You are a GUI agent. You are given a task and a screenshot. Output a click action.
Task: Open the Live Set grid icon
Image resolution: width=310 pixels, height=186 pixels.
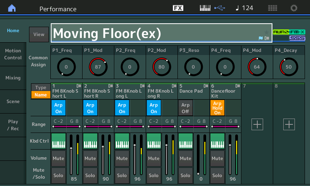point(272,8)
